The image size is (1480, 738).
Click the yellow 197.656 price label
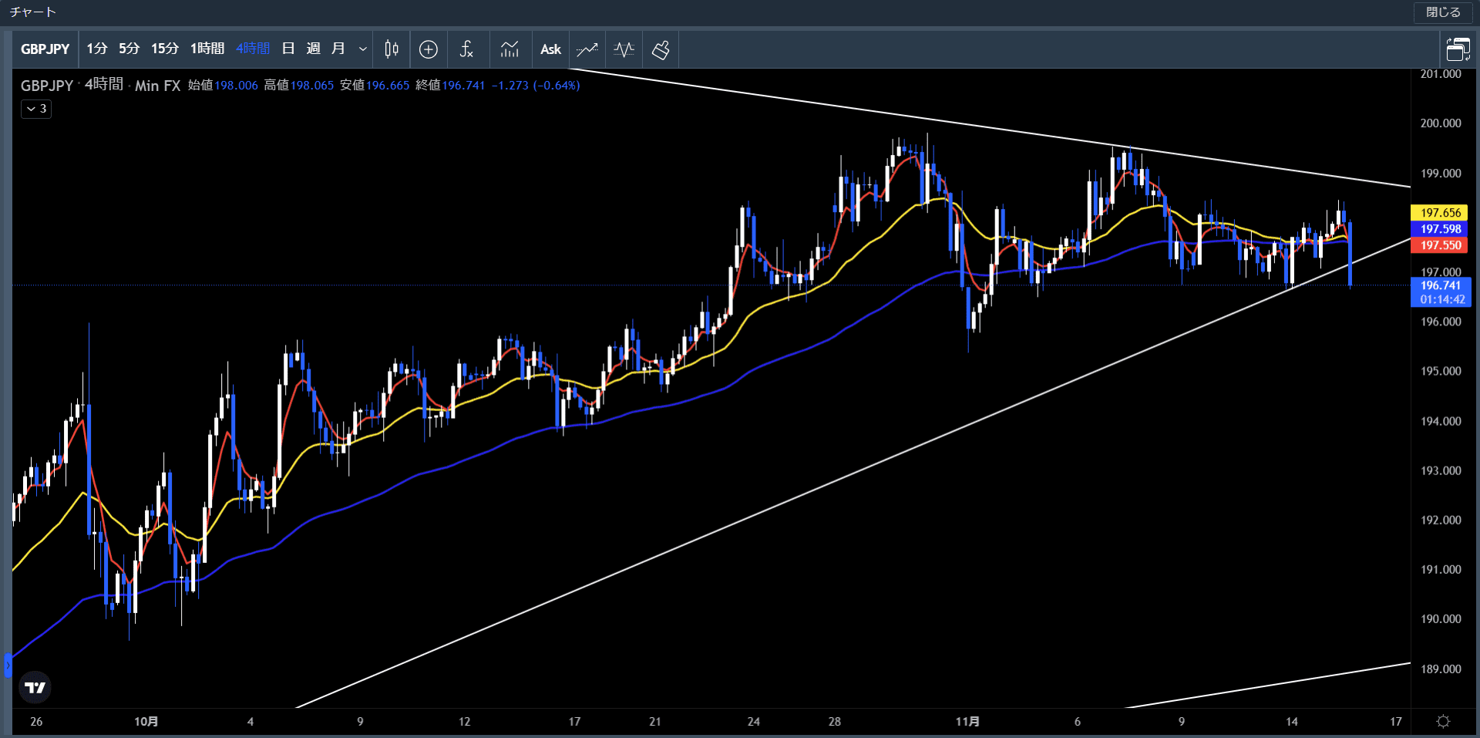point(1440,213)
